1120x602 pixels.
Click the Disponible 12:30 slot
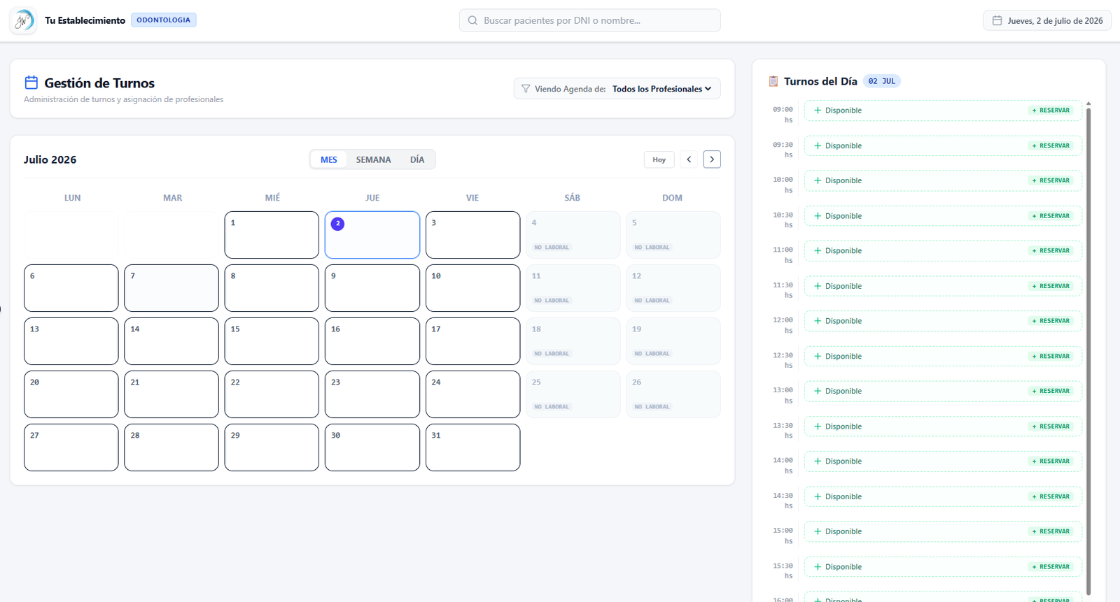pyautogui.click(x=943, y=357)
